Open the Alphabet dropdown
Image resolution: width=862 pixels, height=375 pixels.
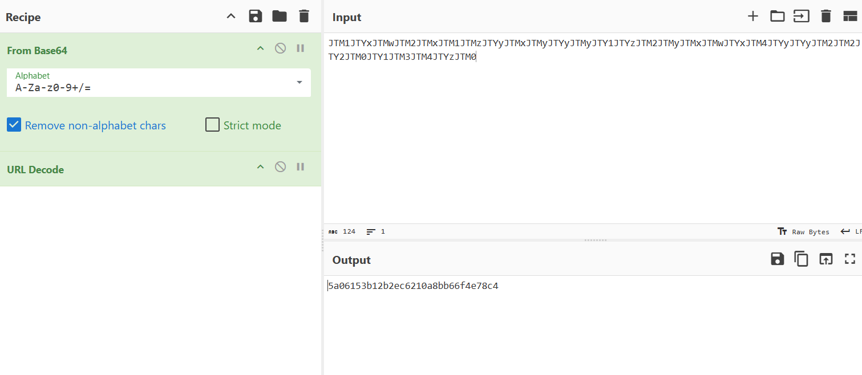tap(300, 83)
